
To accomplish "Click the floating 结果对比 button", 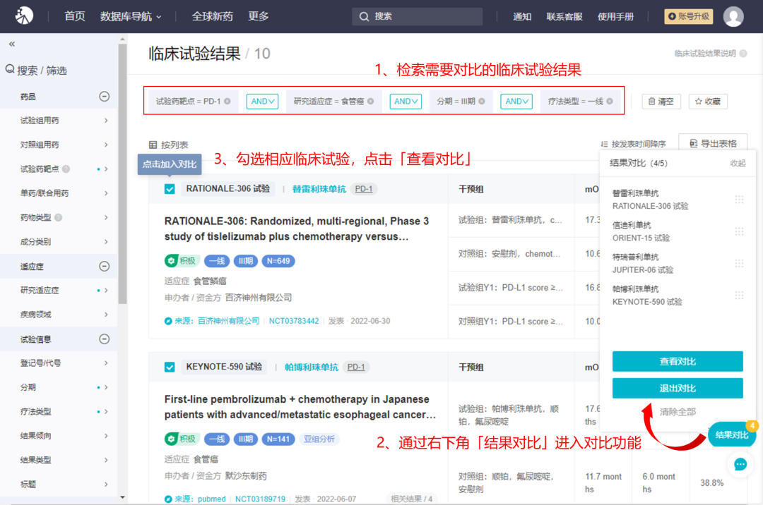I will click(x=732, y=434).
